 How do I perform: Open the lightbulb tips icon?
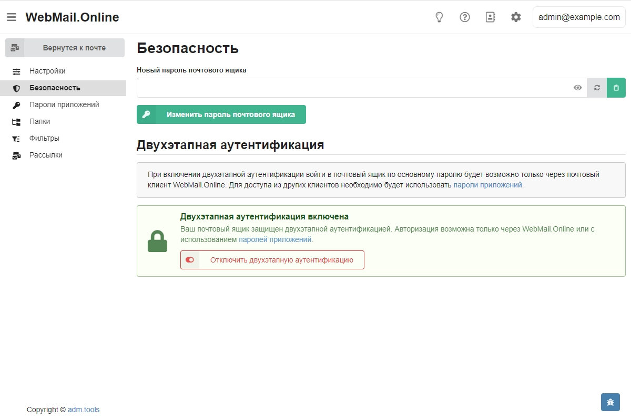coord(439,17)
